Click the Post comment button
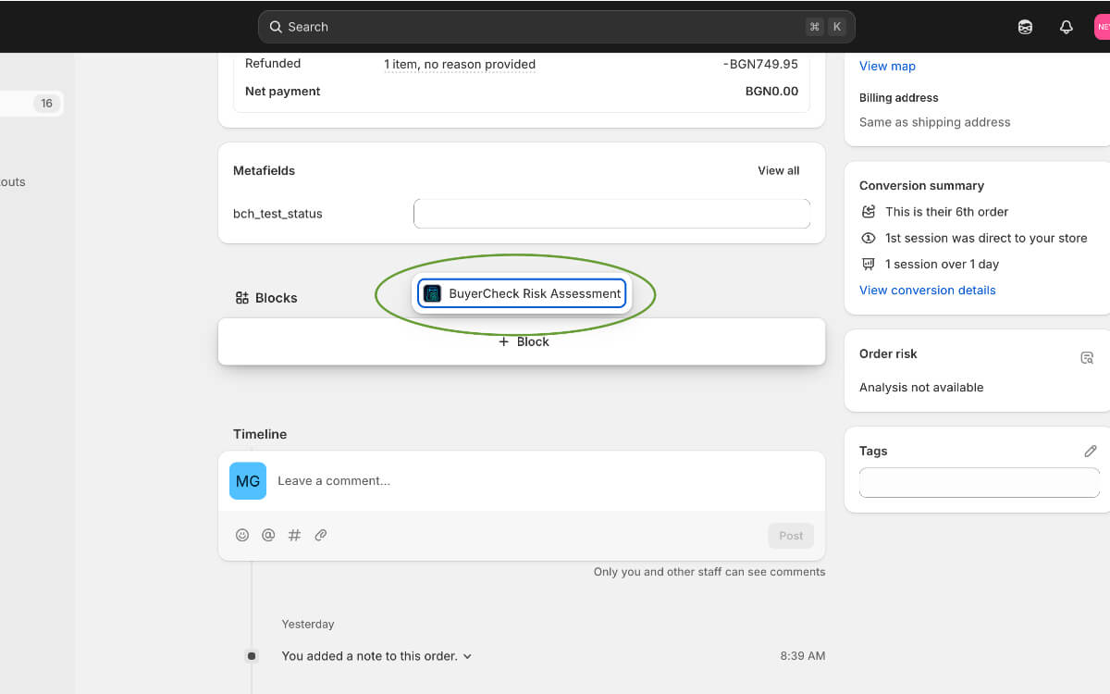 (x=791, y=536)
